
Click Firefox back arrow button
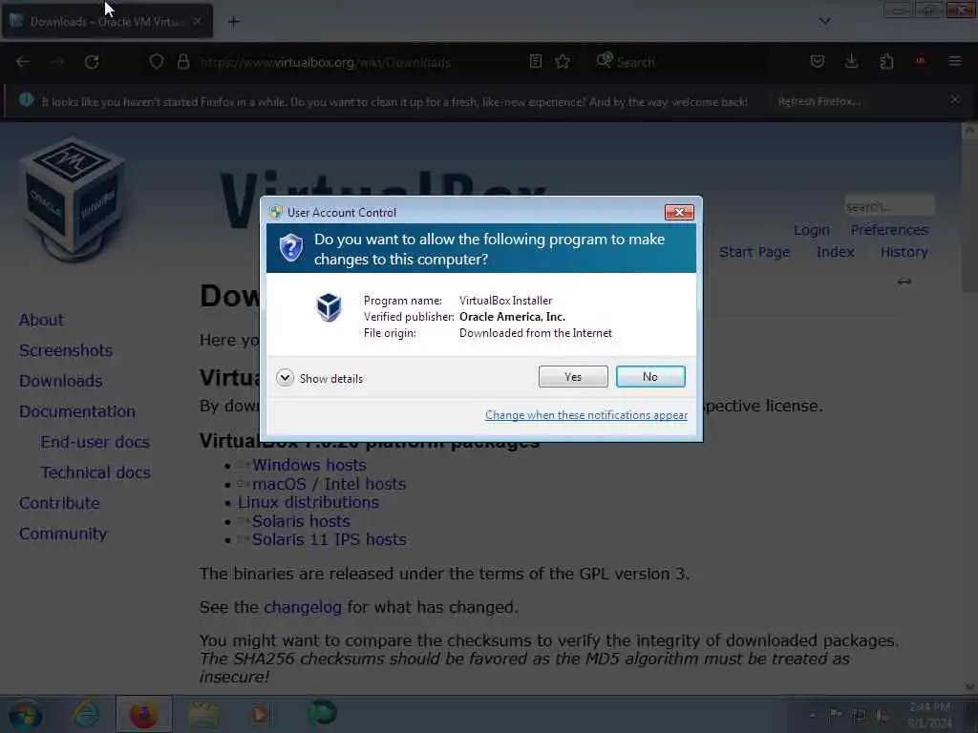tap(23, 62)
